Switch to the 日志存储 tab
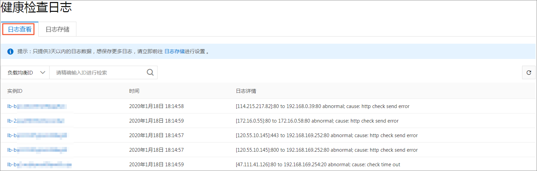 [x=57, y=29]
